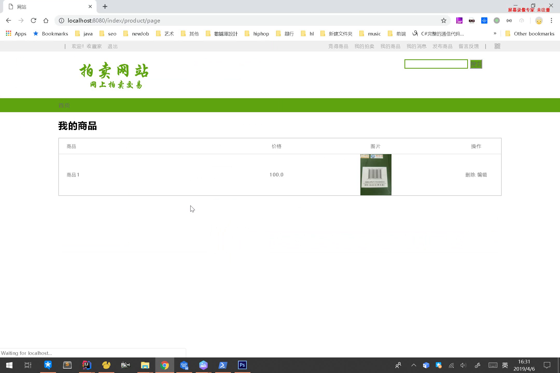This screenshot has height=373, width=560.
Task: Open the 數據庫設計 bookmarks folder
Action: pos(222,34)
